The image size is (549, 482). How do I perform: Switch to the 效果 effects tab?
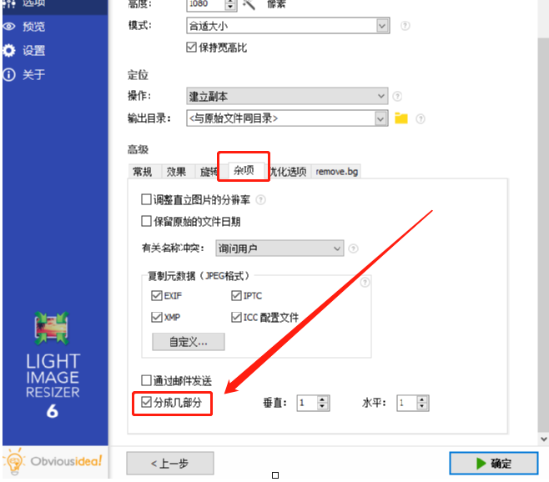pos(176,172)
